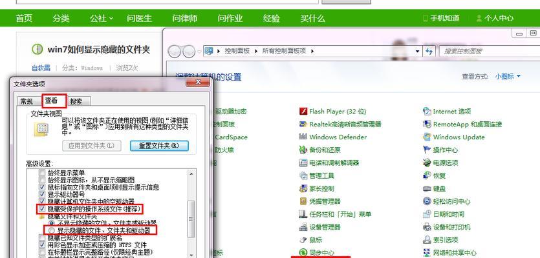Uncheck 用彩色显示加密或压缩的 NTFS 文件
This screenshot has width=540, height=258.
pos(42,244)
